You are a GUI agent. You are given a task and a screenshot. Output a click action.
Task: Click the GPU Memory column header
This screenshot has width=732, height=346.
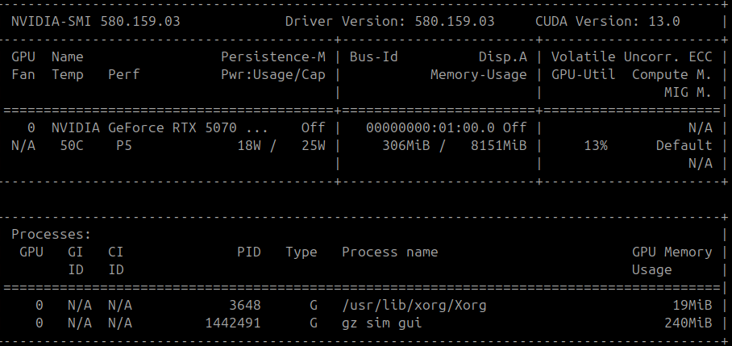click(x=672, y=252)
